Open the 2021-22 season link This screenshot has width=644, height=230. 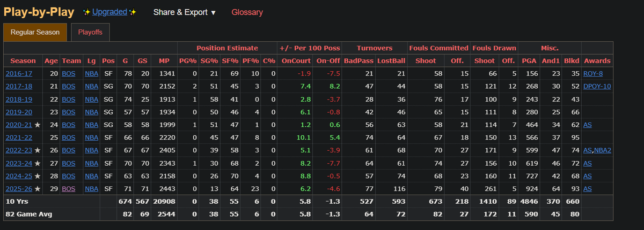pos(18,138)
